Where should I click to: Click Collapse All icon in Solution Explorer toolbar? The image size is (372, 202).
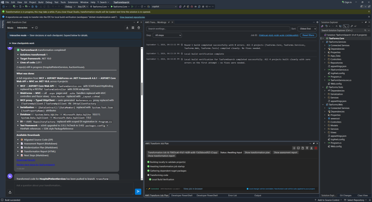(x=336, y=26)
